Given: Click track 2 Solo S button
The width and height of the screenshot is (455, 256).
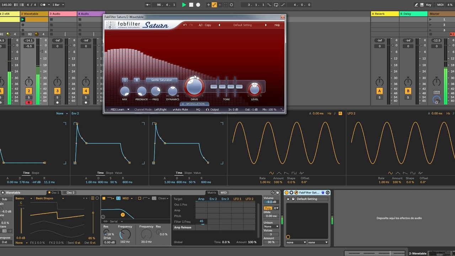Looking at the screenshot, I should 29,97.
